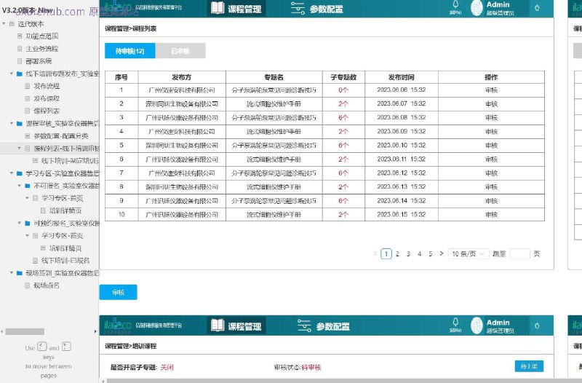
Task: Go to pagination page 2
Action: [397, 253]
